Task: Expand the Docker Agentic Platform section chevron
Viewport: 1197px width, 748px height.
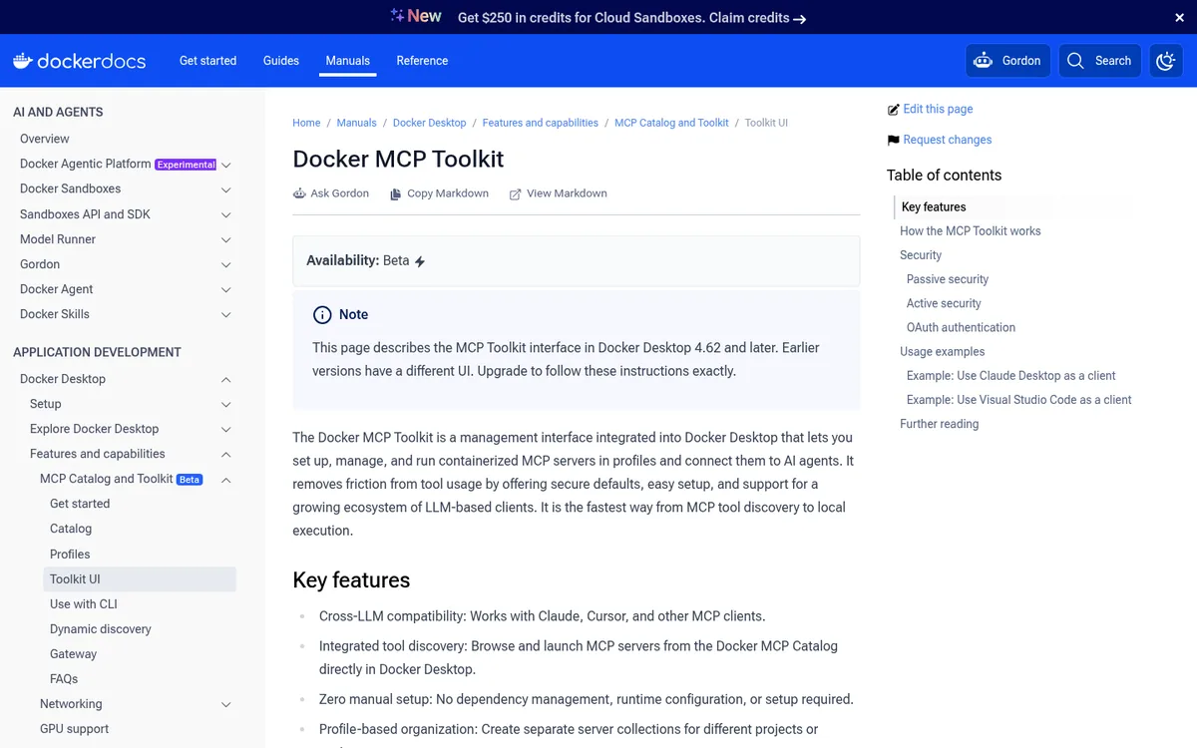Action: 226,165
